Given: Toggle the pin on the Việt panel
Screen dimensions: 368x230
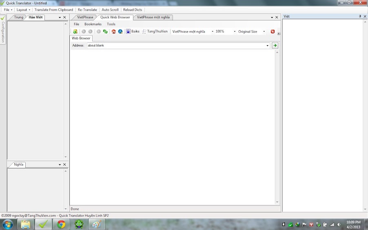Looking at the screenshot, I should tap(360, 16).
